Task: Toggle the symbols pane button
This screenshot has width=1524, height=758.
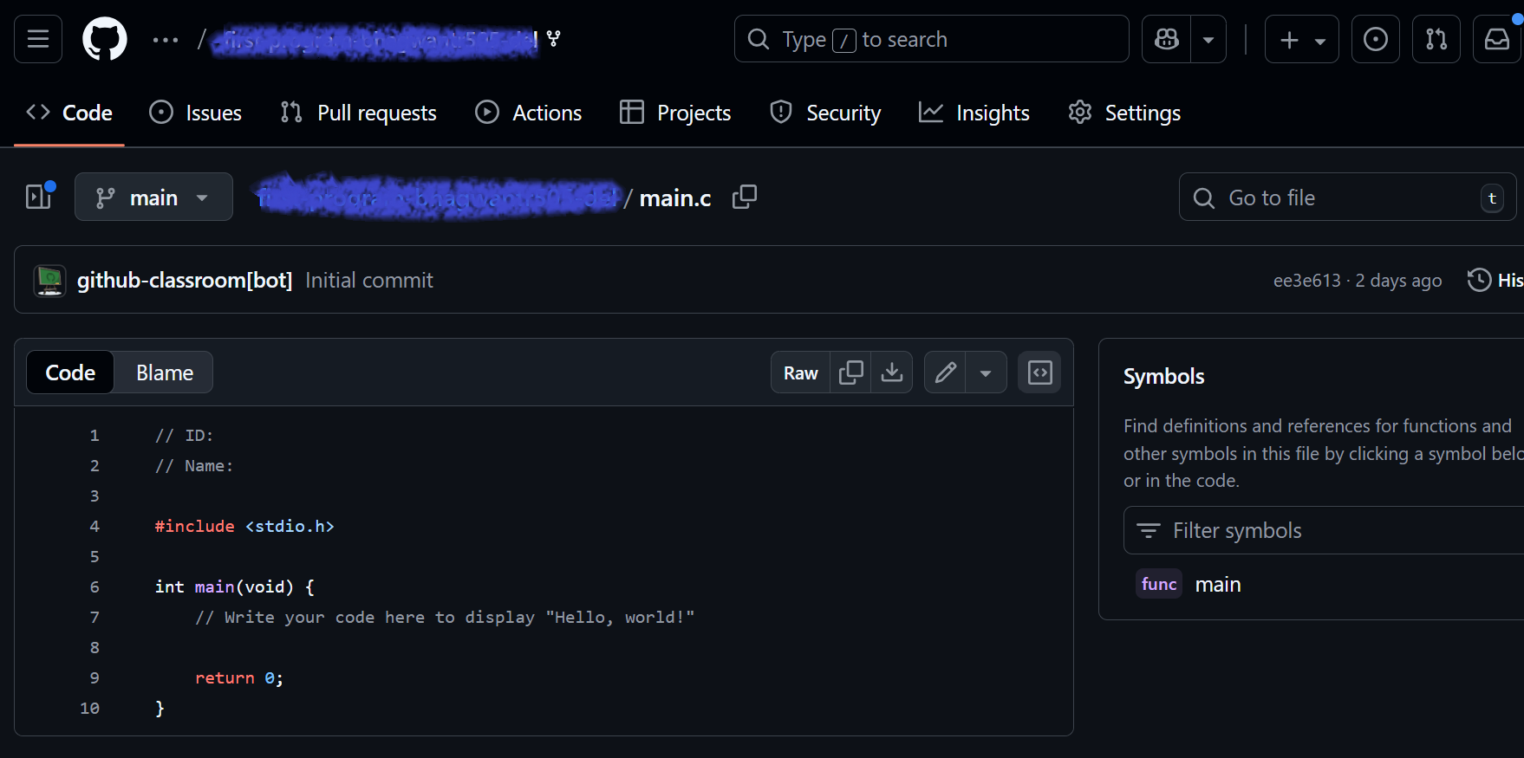Action: 1039,373
